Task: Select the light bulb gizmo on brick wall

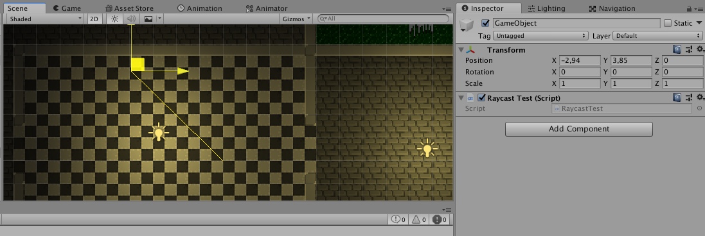Action: coord(427,149)
